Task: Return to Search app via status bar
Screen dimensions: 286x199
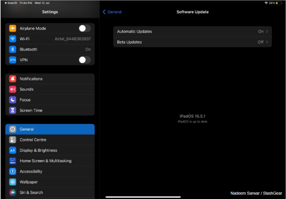Action: point(11,3)
